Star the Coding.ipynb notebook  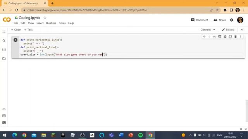45,18
